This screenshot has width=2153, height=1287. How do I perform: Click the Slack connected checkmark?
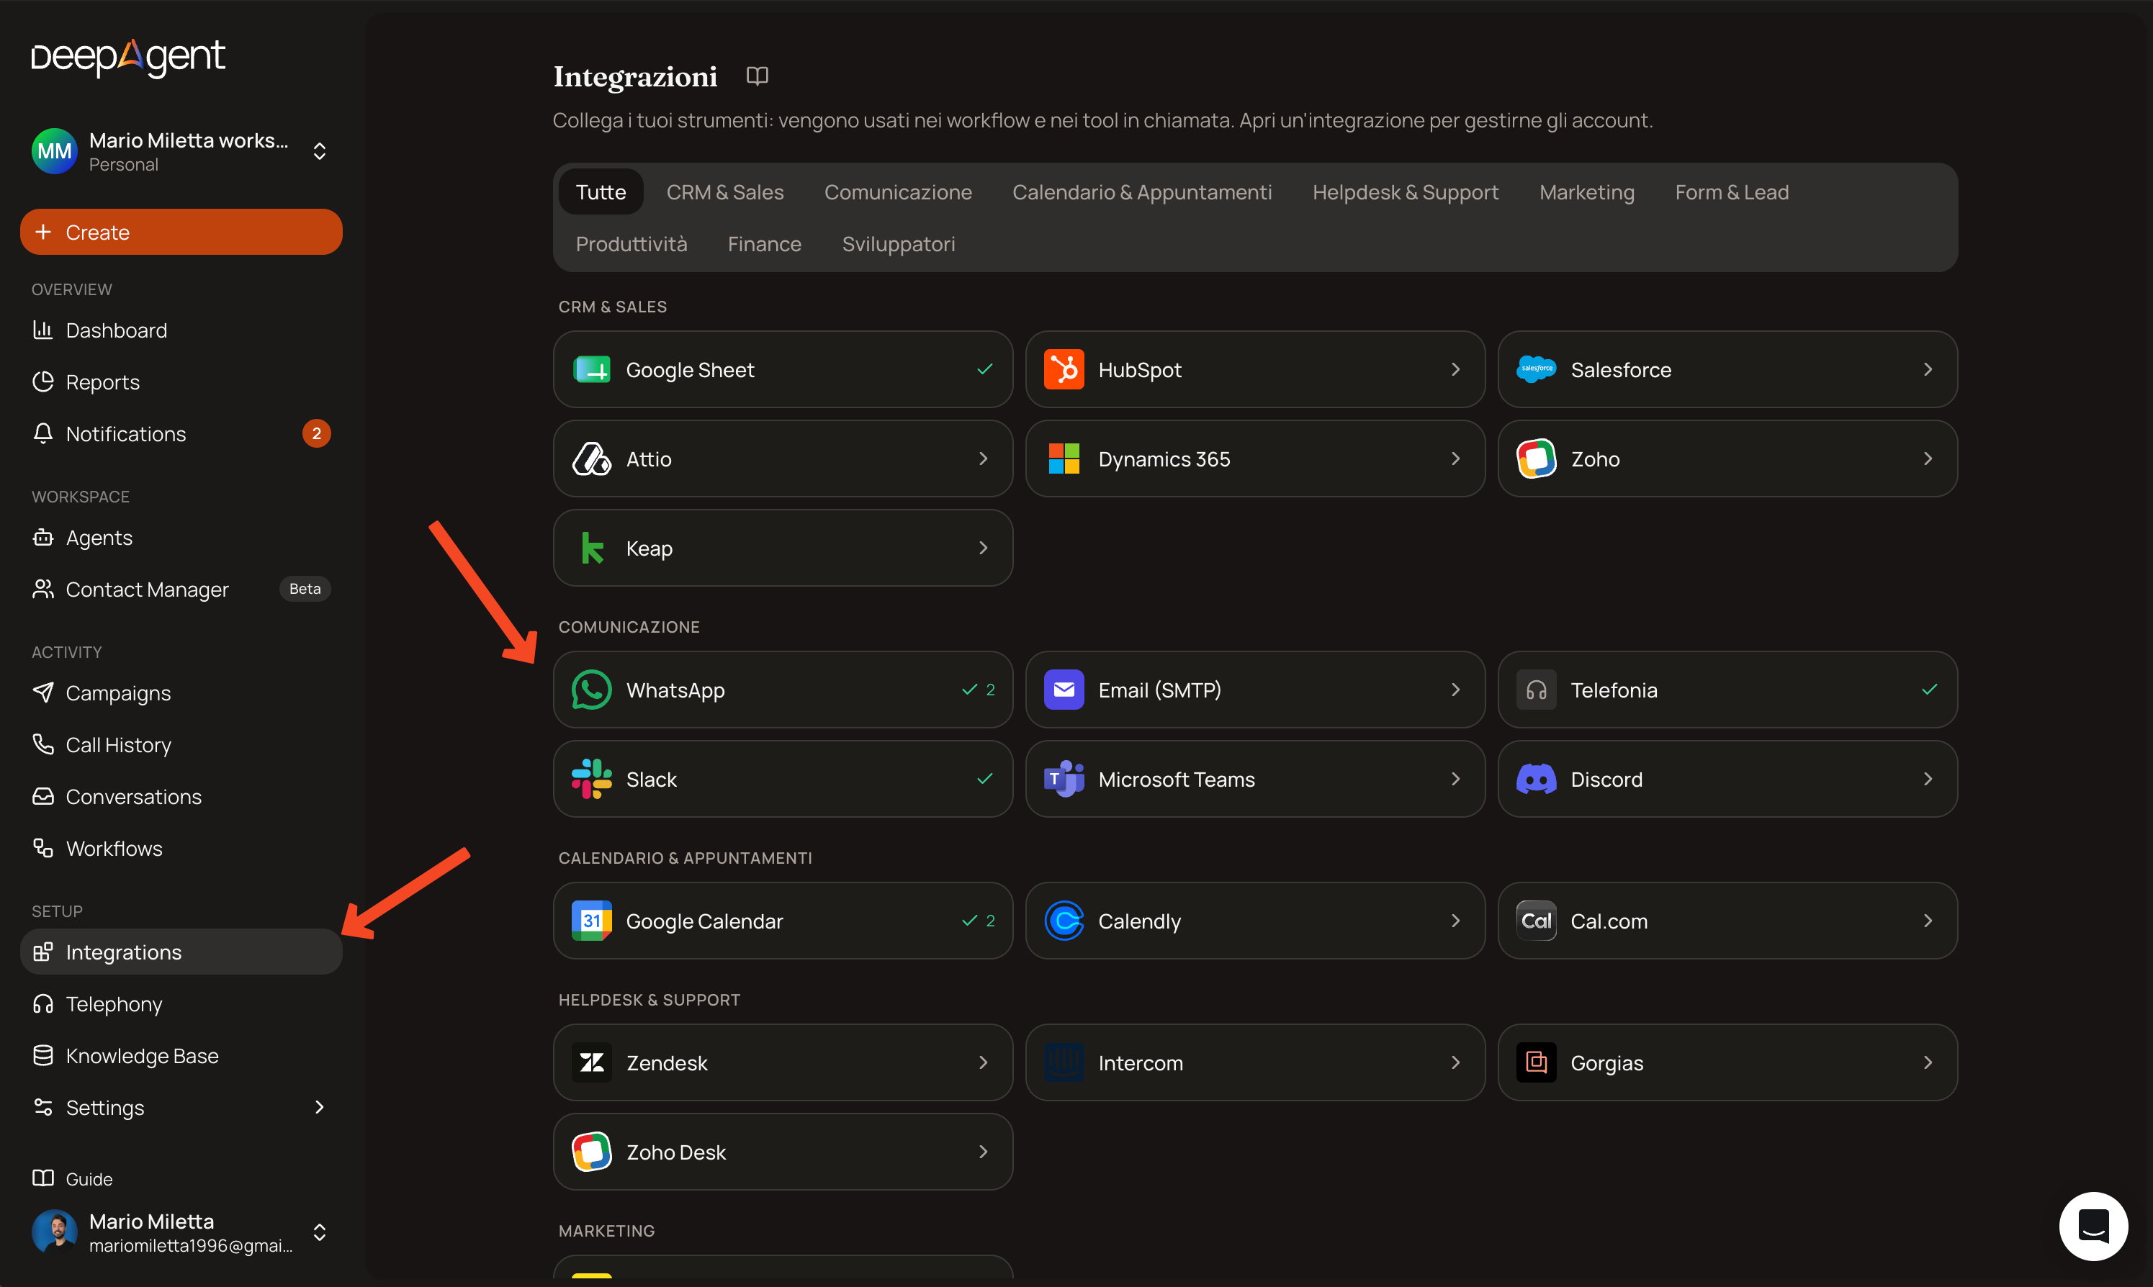click(984, 779)
